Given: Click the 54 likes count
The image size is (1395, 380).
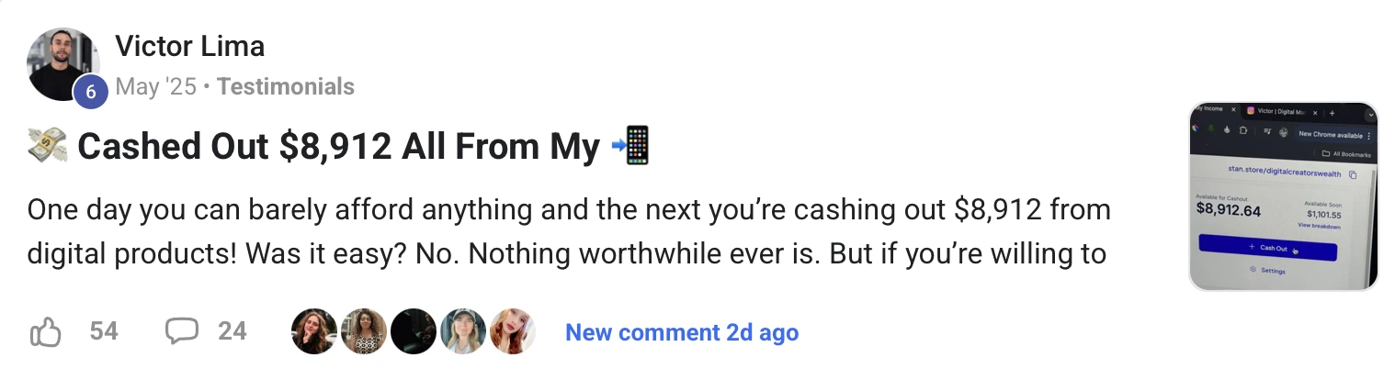Looking at the screenshot, I should 104,331.
